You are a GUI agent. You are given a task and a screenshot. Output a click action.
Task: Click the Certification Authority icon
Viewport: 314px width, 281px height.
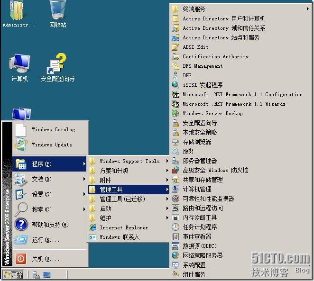tap(175, 56)
